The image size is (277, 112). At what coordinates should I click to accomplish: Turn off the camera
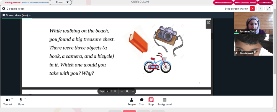[x=7, y=102]
